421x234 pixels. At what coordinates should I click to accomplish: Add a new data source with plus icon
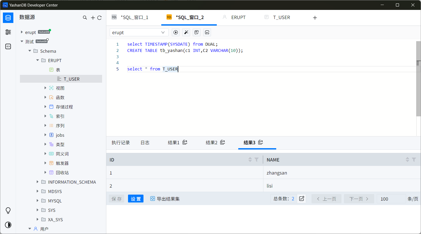coord(93,18)
